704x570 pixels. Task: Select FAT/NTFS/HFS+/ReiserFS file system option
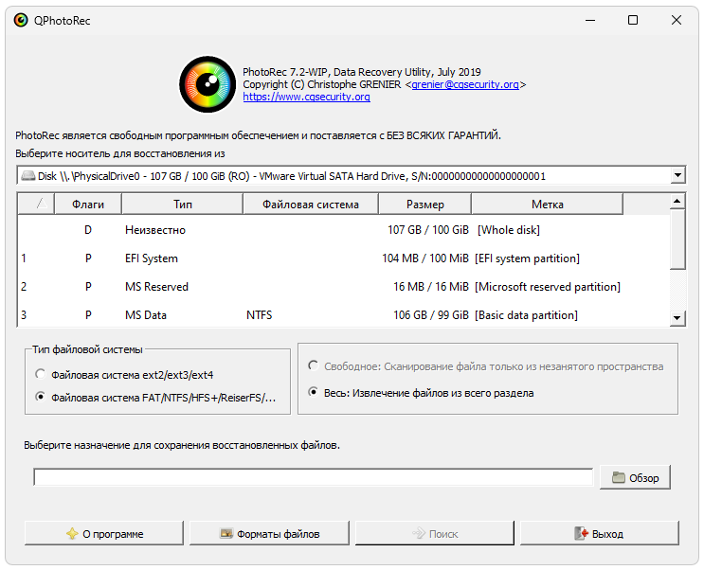pos(40,398)
